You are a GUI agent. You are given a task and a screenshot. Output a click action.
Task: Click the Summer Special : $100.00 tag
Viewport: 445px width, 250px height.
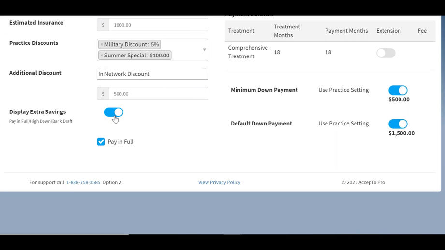coord(135,55)
